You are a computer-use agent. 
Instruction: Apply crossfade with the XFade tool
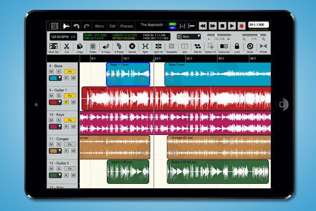click(x=263, y=48)
